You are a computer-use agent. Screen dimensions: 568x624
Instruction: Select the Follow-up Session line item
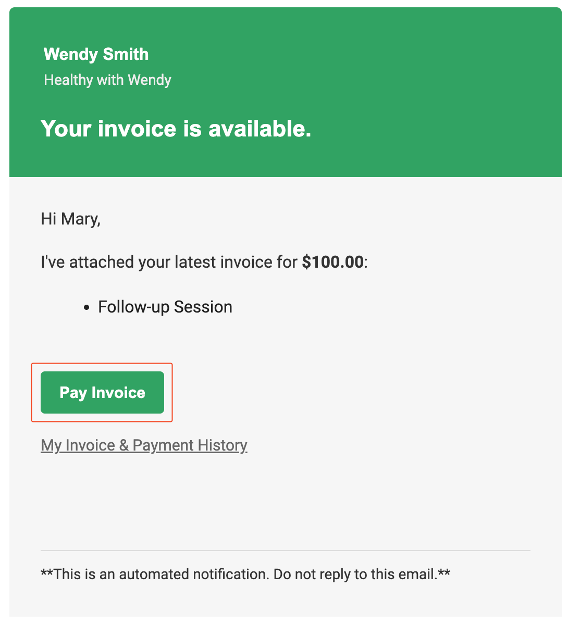point(165,307)
